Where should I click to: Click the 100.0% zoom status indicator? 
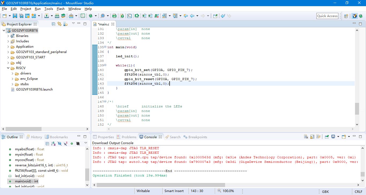click(x=226, y=191)
